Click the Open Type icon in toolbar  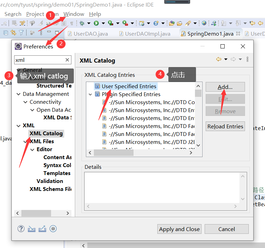172,23
